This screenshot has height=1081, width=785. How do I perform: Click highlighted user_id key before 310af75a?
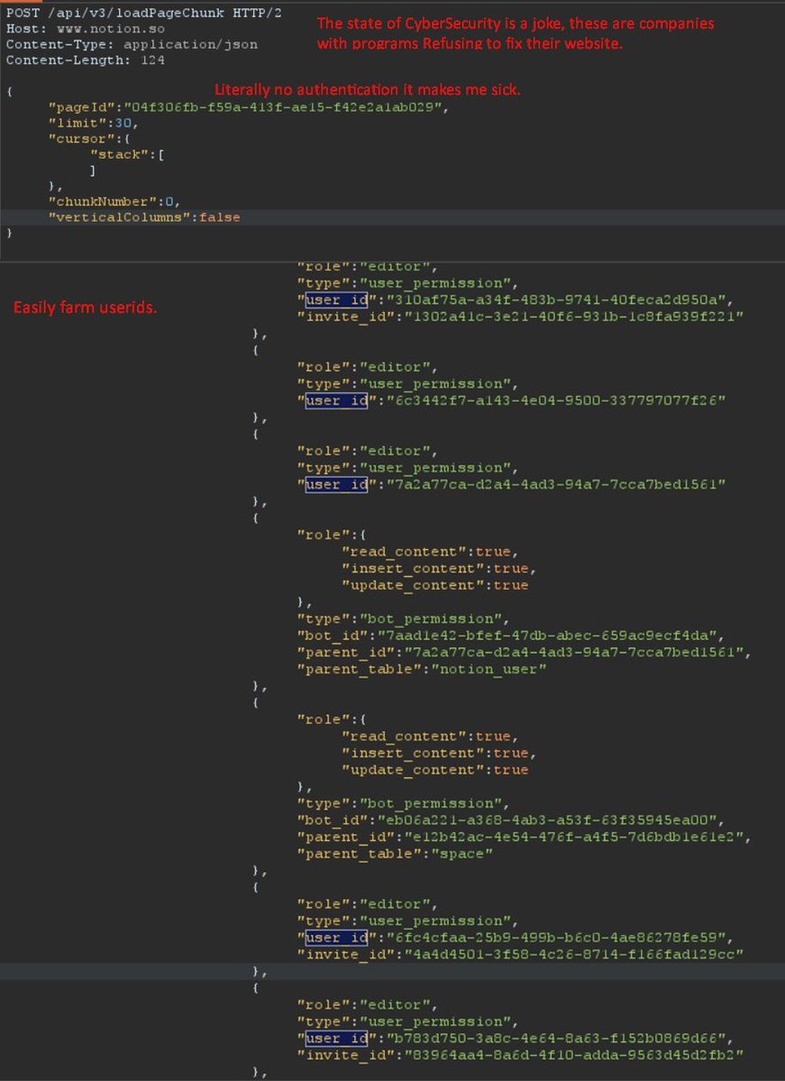(336, 300)
